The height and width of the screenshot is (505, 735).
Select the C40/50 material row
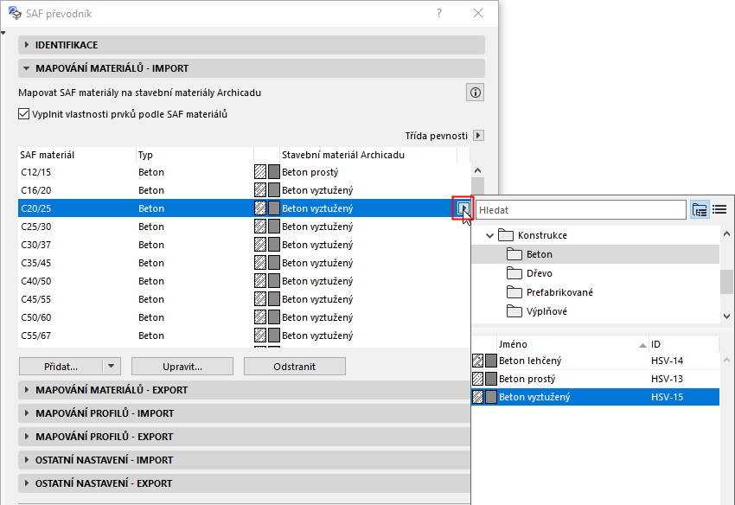[x=244, y=281]
